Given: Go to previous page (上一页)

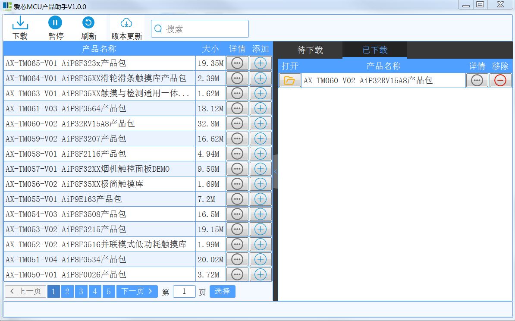Looking at the screenshot, I should click(25, 292).
